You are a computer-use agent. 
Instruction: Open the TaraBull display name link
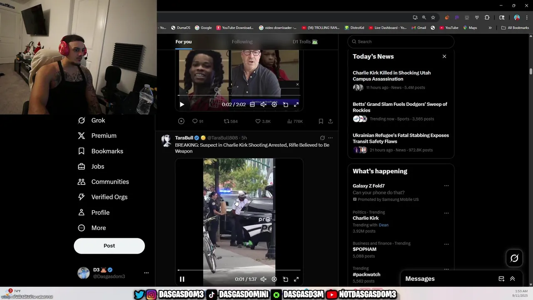click(x=184, y=138)
